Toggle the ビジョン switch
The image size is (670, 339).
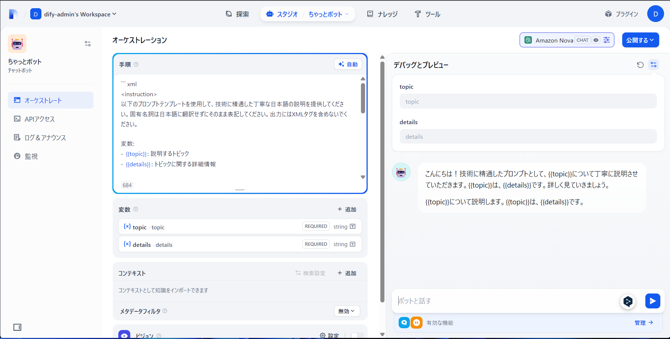pyautogui.click(x=357, y=336)
